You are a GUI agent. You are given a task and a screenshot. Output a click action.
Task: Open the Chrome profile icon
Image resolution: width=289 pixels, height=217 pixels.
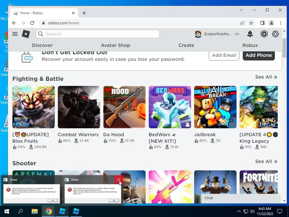(x=271, y=23)
